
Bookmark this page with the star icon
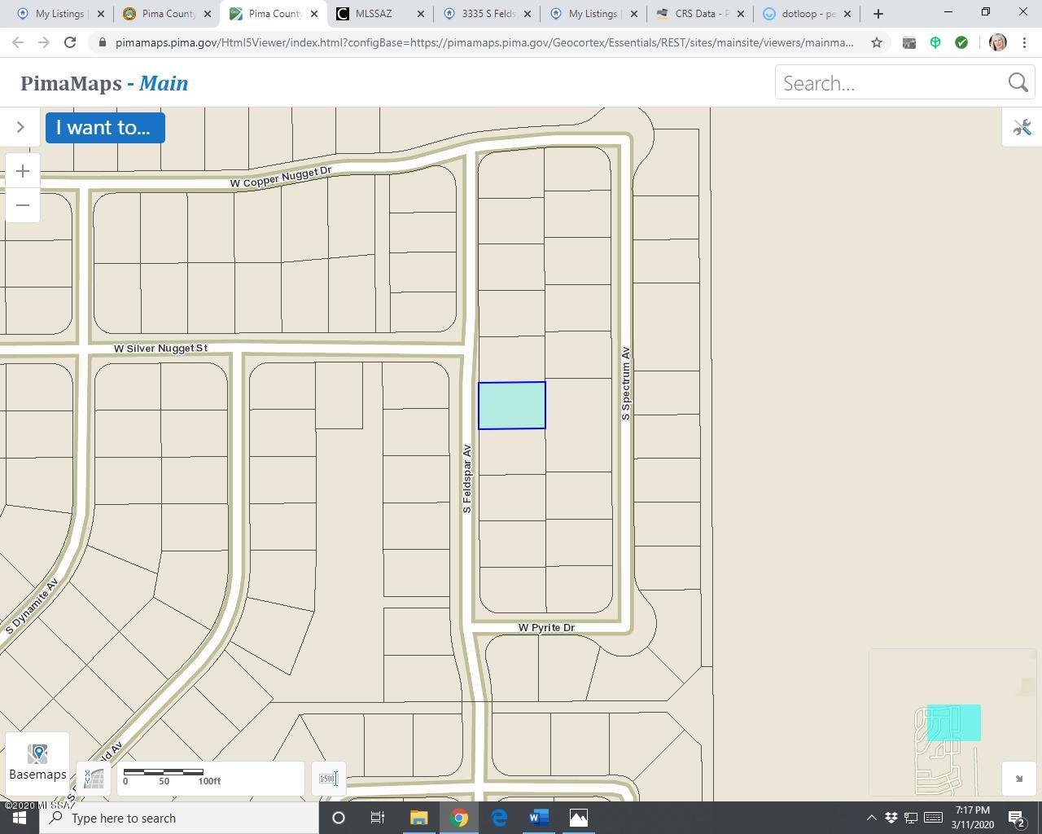877,42
